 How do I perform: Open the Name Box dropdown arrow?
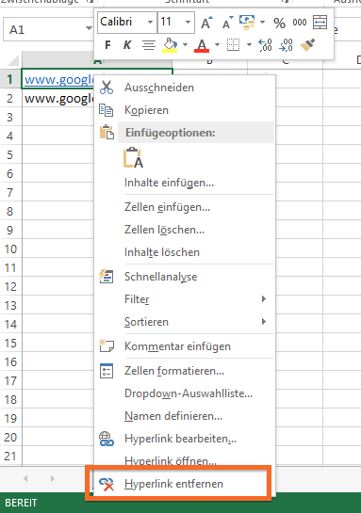tap(89, 29)
